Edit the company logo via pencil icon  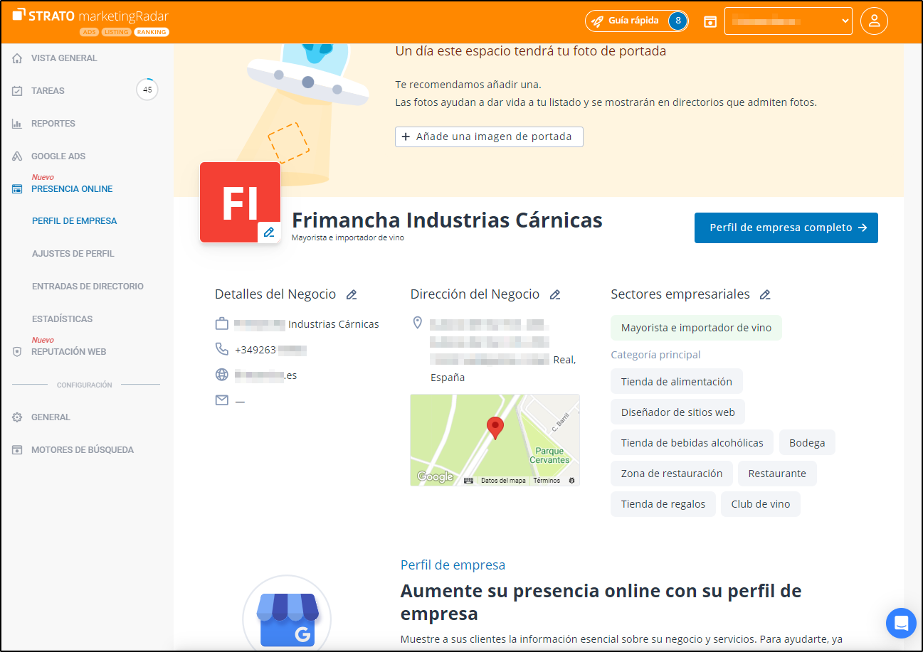point(269,232)
